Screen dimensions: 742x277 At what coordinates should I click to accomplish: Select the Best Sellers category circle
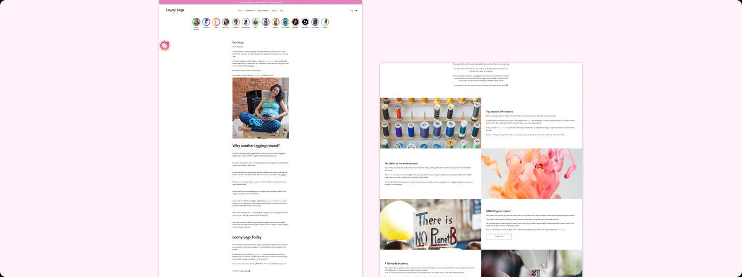pos(196,22)
